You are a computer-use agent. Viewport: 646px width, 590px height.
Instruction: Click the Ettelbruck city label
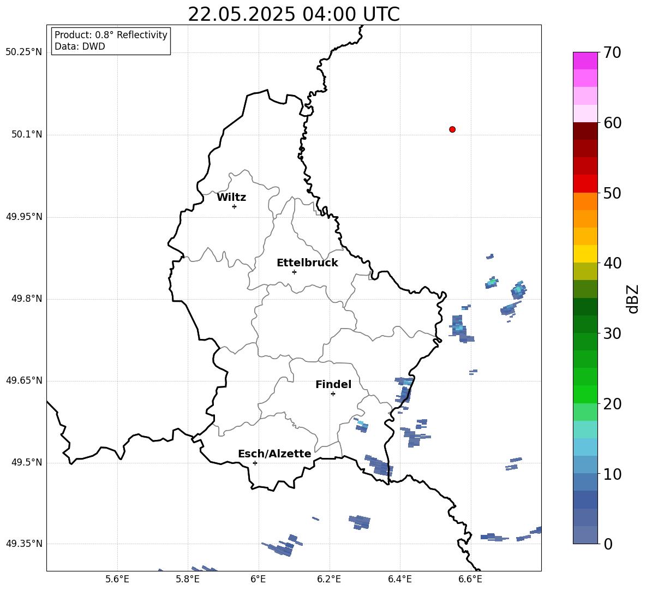coord(307,263)
